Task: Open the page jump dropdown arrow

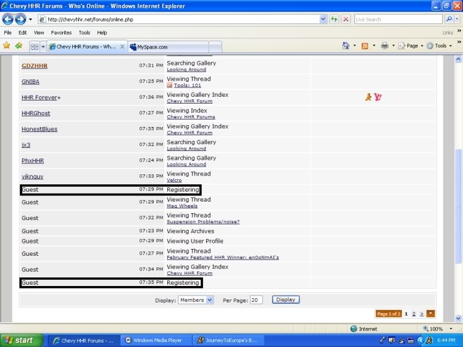Action: pos(431,314)
